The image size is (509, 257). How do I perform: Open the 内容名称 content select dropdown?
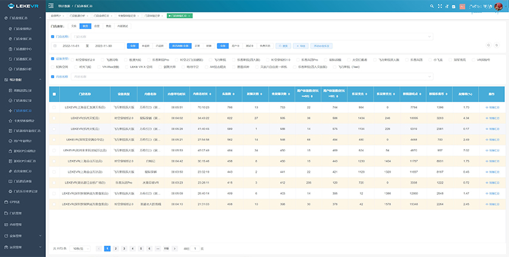tap(252, 77)
